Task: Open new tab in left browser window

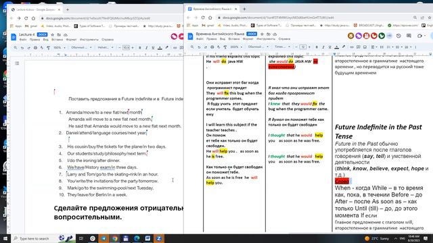Action: (68, 9)
